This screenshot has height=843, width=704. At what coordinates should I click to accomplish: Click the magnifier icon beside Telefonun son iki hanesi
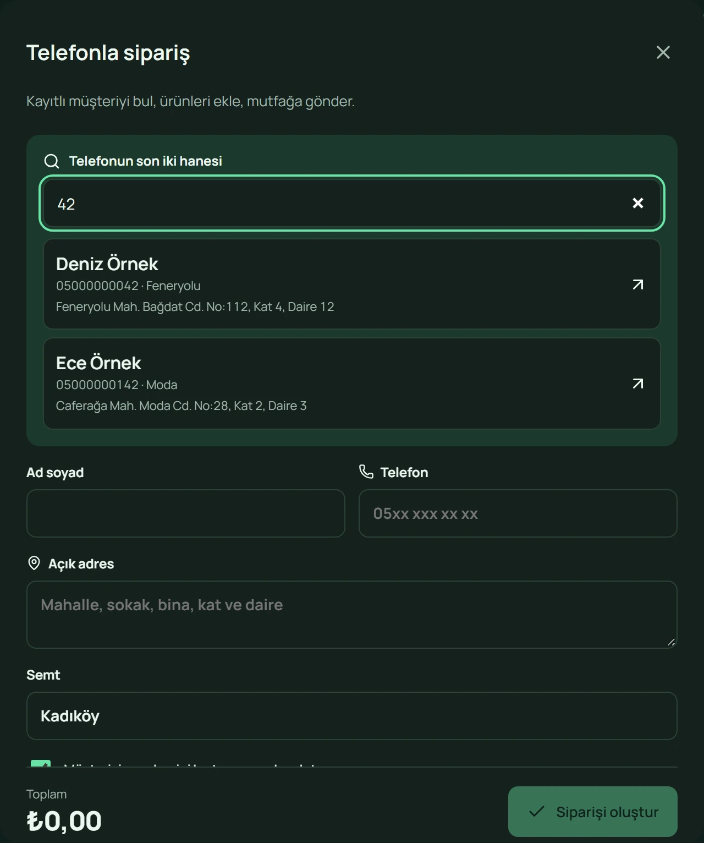(x=52, y=161)
